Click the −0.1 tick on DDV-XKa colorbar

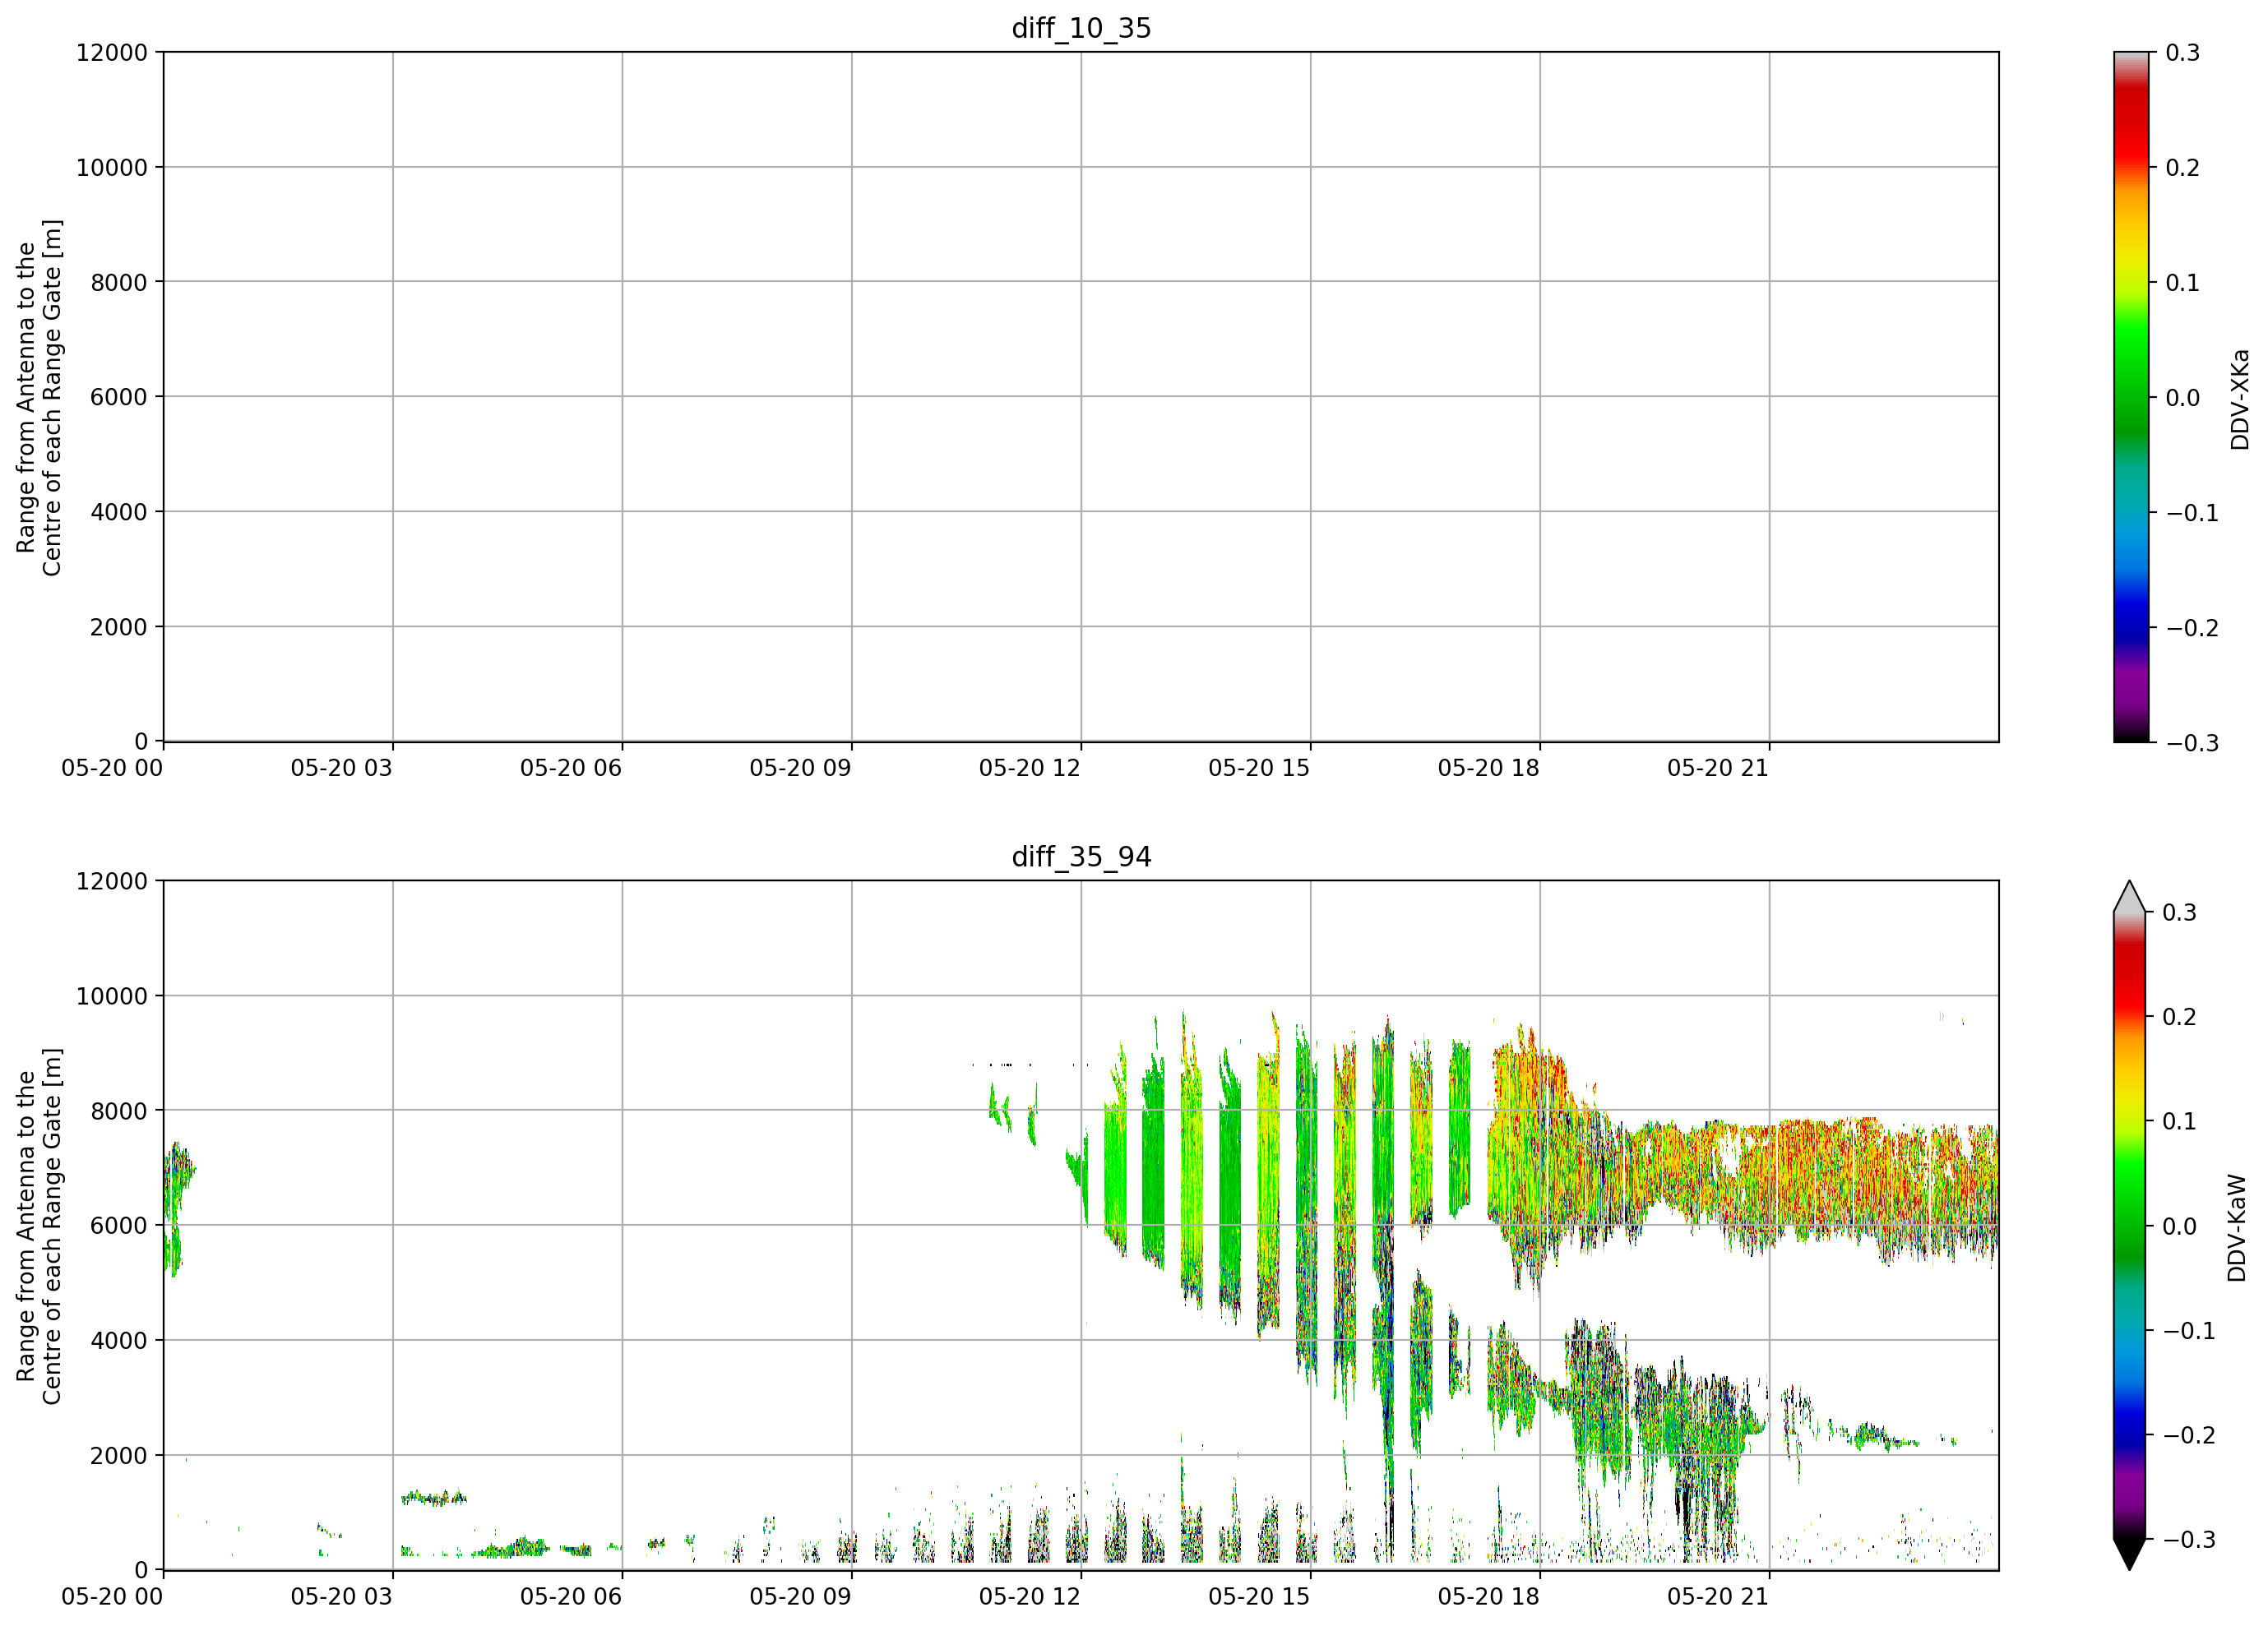point(2192,513)
